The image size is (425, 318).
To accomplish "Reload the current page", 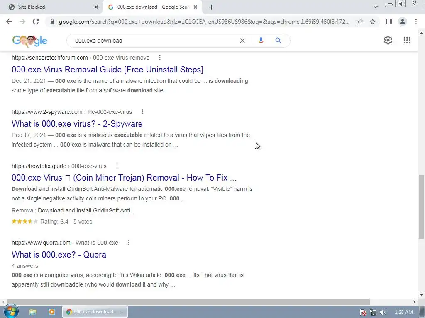I will pyautogui.click(x=36, y=22).
